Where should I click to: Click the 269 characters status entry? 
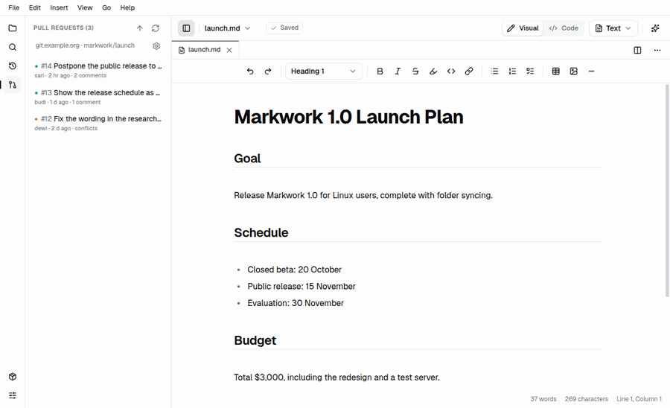(x=587, y=399)
